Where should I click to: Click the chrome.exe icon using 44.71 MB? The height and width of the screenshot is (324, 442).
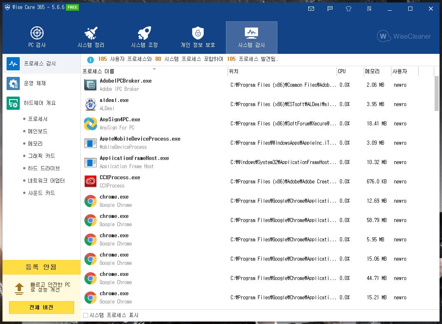pyautogui.click(x=91, y=278)
